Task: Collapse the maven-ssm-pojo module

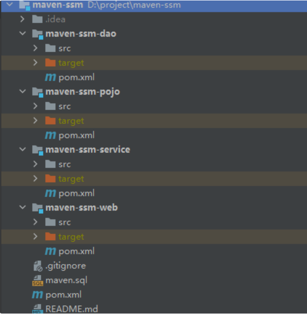Action: [x=22, y=92]
